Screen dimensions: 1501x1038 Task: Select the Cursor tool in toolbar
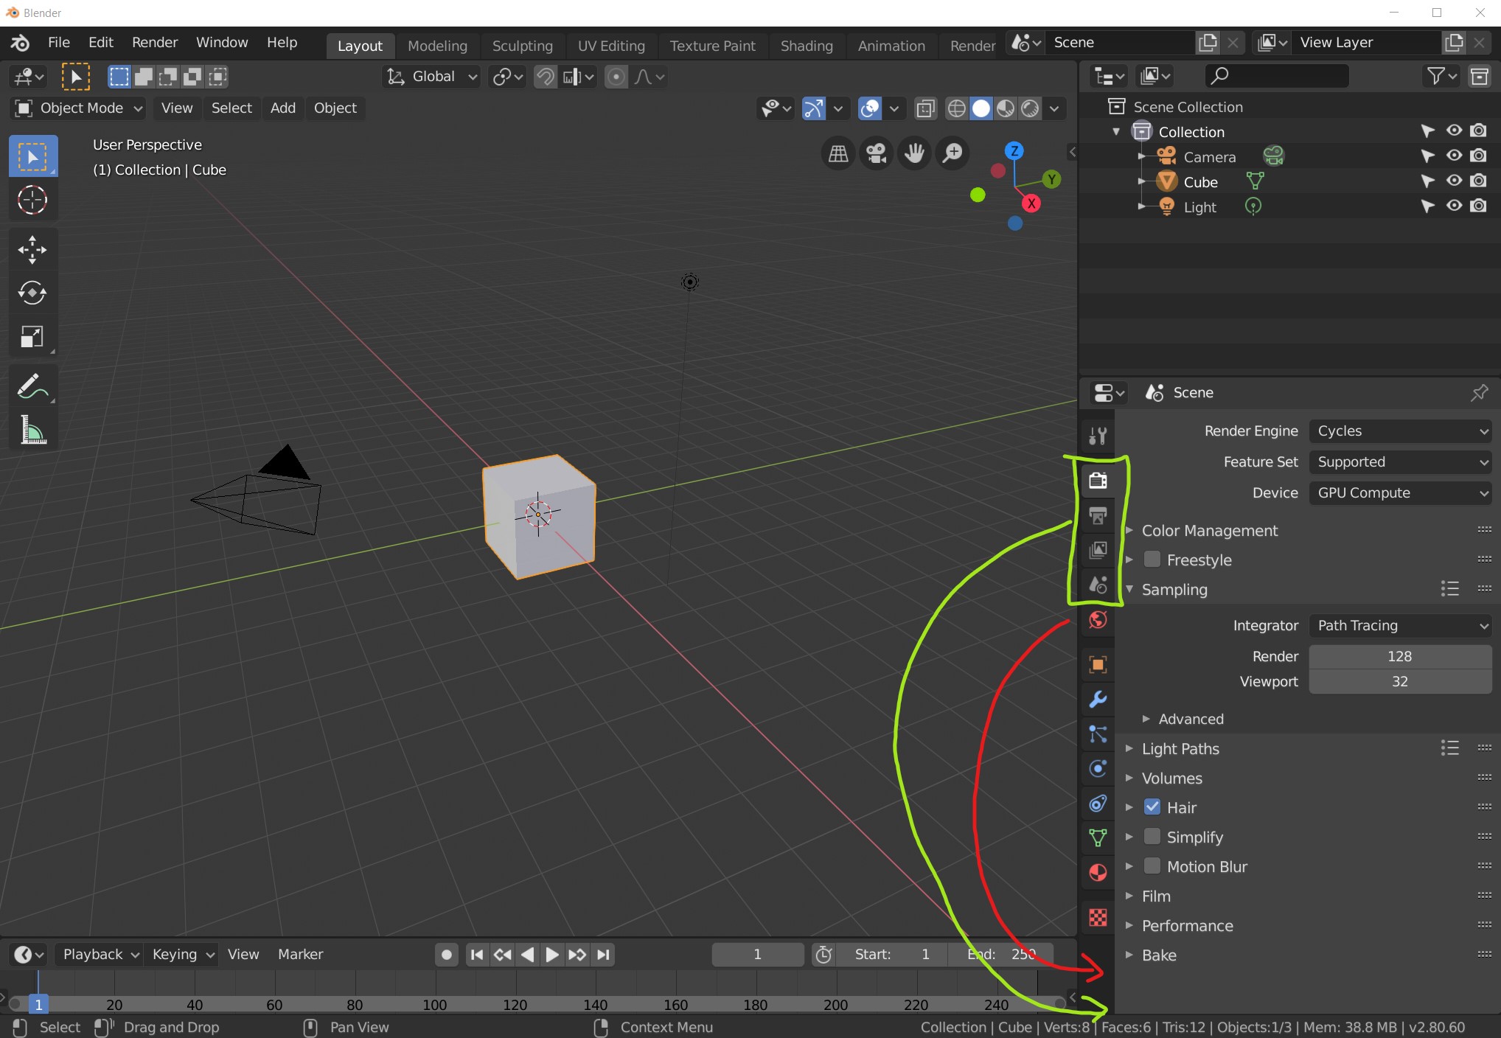click(32, 200)
